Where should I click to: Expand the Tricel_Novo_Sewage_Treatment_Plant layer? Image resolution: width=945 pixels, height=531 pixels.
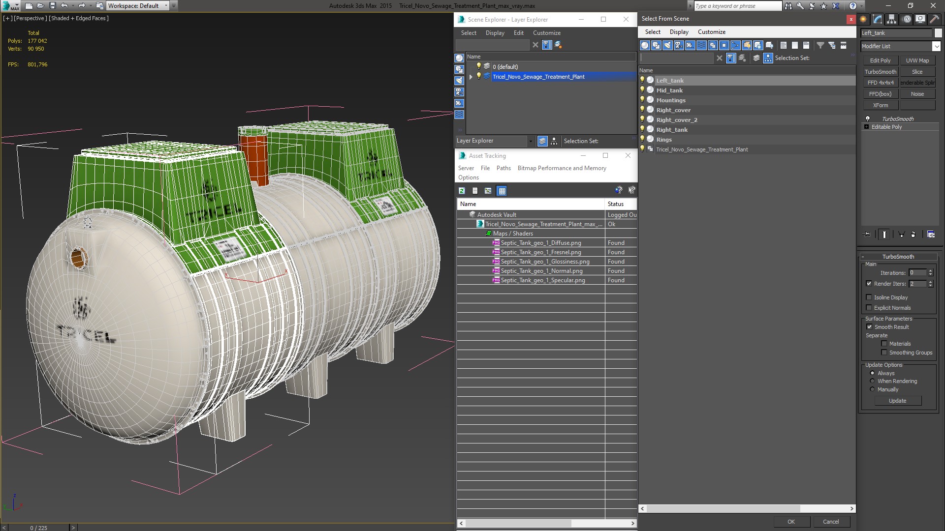471,77
